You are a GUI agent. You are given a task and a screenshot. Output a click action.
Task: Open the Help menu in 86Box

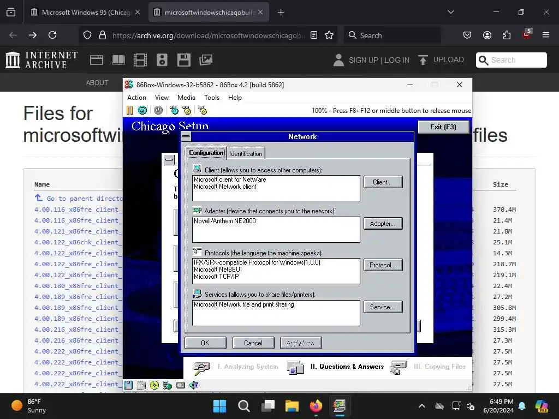[235, 98]
